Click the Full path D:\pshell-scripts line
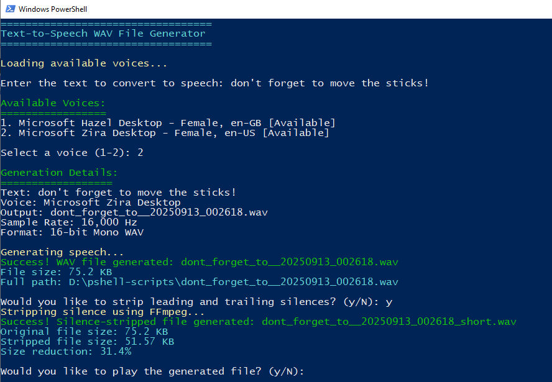The height and width of the screenshot is (382, 552). (199, 282)
